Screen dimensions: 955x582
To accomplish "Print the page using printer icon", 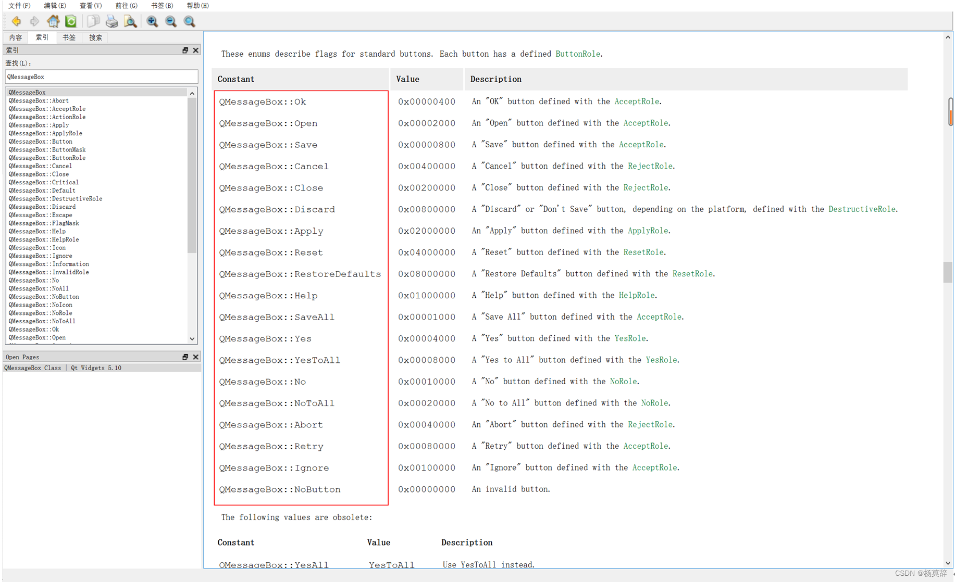I will coord(111,21).
